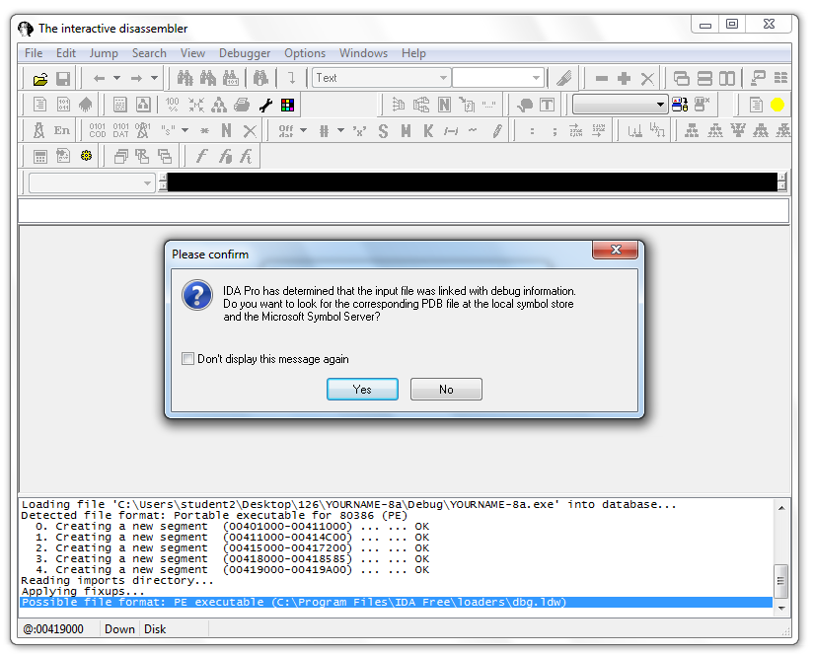Click the 'Loading file' output line
Image resolution: width=814 pixels, height=654 pixels.
[x=349, y=504]
